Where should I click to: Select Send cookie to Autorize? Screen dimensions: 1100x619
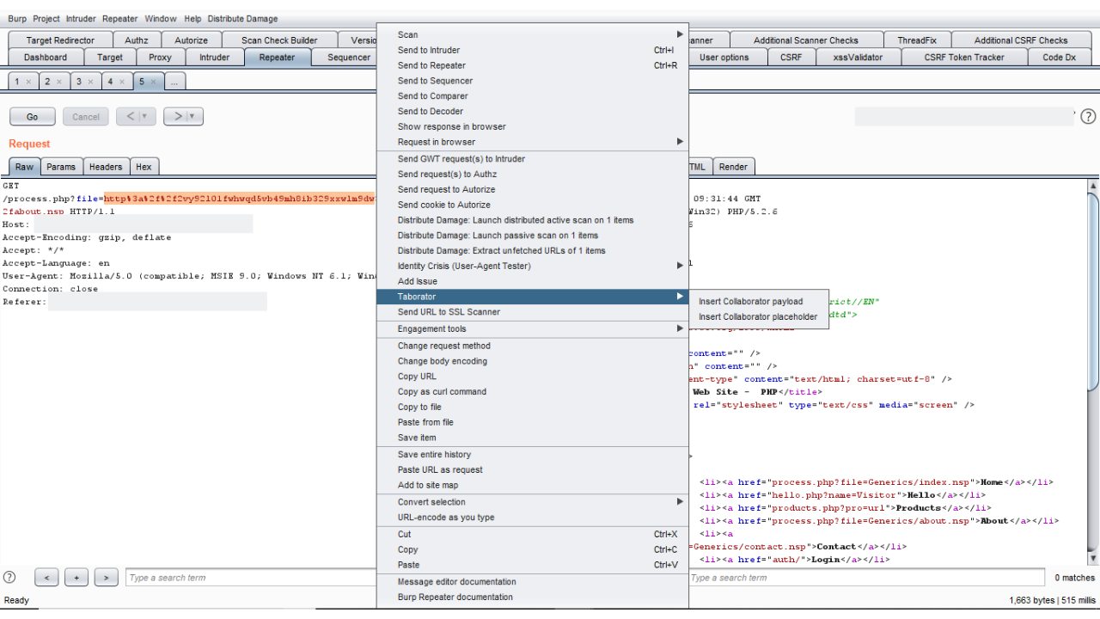tap(533, 205)
